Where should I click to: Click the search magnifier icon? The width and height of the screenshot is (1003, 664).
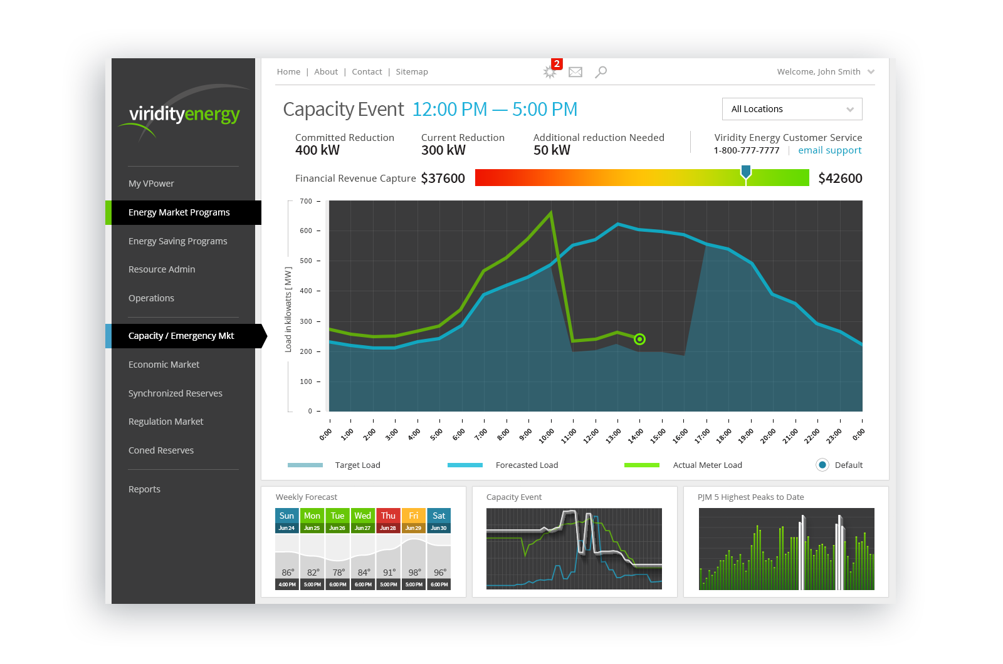point(601,72)
